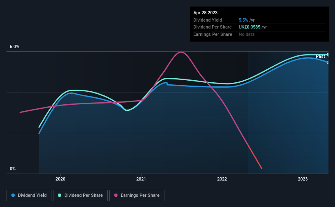The height and width of the screenshot is (207, 335).
Task: Click the 0% y-axis label
Action: (13, 169)
